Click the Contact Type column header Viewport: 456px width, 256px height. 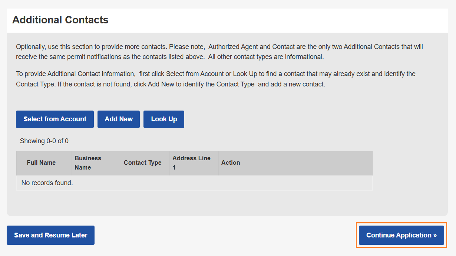[x=143, y=163]
